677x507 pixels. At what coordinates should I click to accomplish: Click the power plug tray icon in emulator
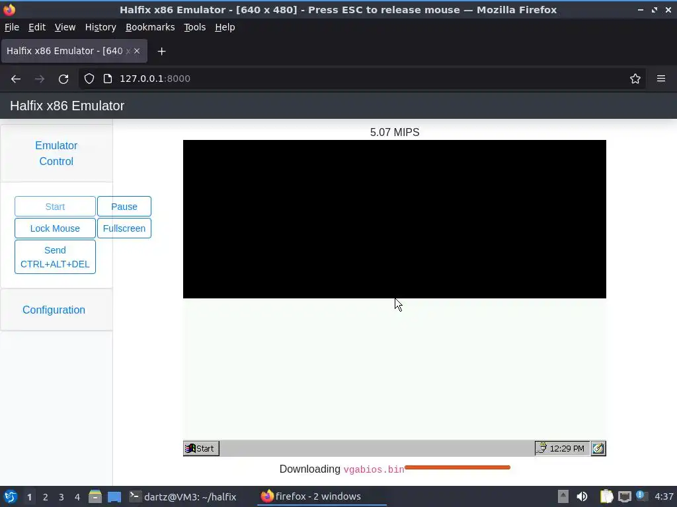(541, 448)
